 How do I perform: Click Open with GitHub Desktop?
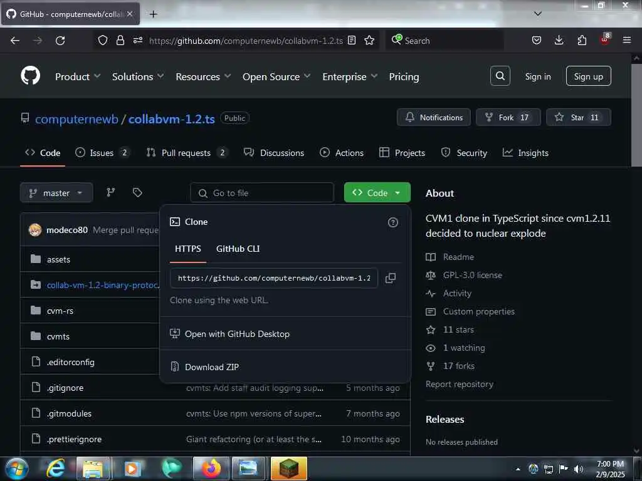tap(285, 334)
